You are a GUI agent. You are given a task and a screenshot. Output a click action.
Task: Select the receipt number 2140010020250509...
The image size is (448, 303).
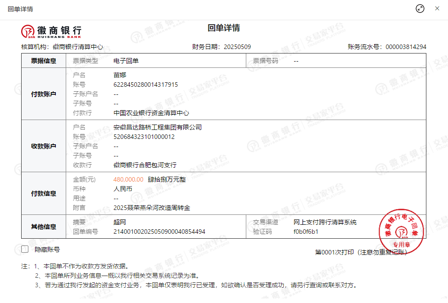(x=159, y=232)
